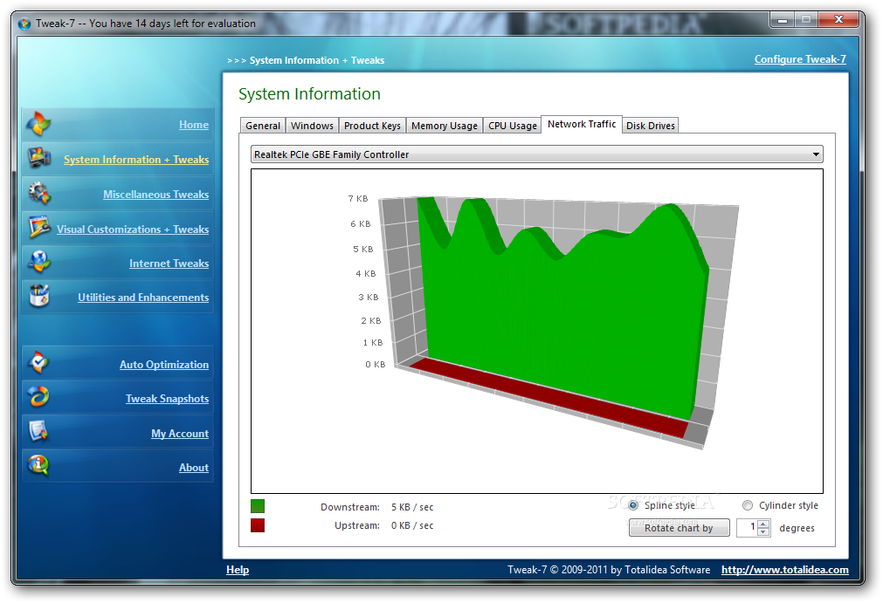The width and height of the screenshot is (883, 603).
Task: Open the Help link
Action: tap(238, 570)
